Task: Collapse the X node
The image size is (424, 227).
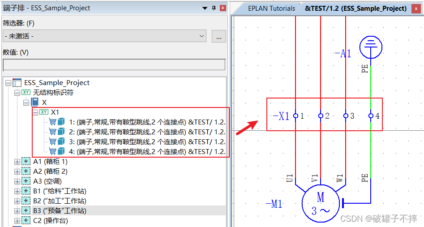Action: tap(26, 103)
